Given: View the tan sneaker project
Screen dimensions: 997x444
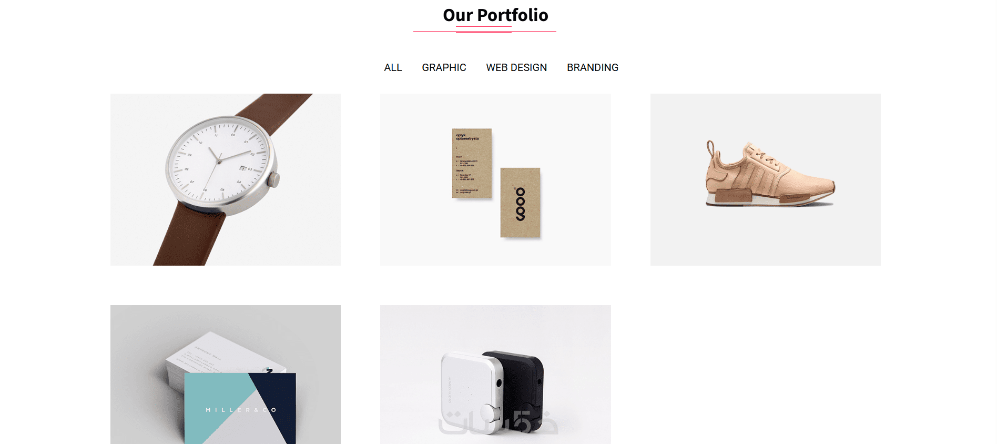Looking at the screenshot, I should (x=765, y=179).
